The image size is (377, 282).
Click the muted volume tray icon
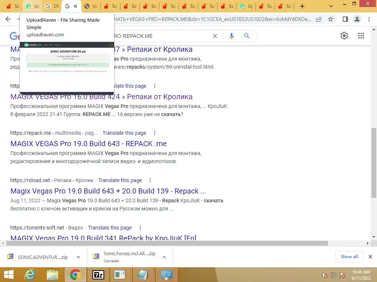pyautogui.click(x=325, y=275)
